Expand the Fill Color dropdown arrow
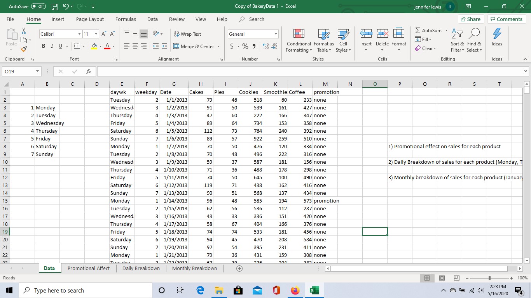Screen dimensions: 531x298 [x=100, y=47]
